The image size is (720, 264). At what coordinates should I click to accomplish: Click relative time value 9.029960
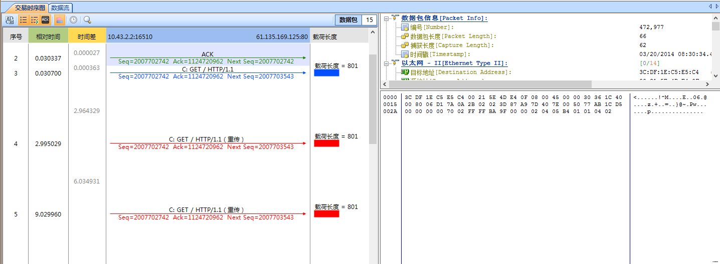(x=48, y=214)
